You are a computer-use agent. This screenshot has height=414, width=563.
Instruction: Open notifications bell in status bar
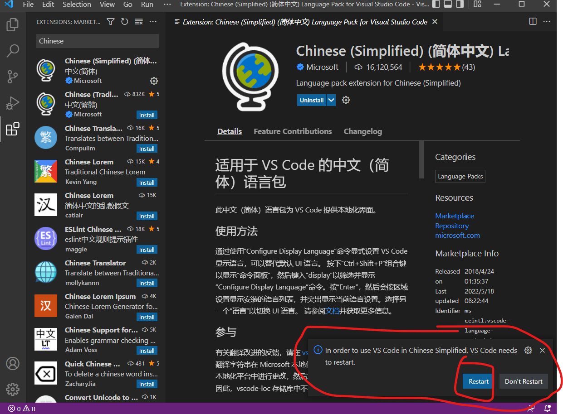pyautogui.click(x=548, y=409)
